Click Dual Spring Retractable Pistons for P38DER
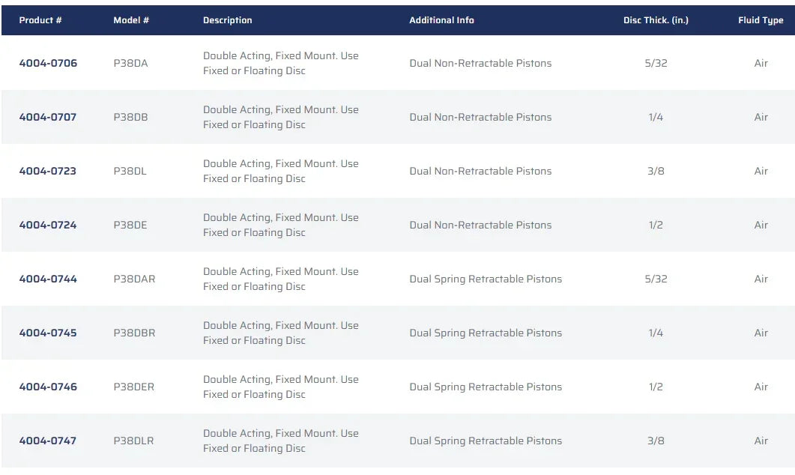This screenshot has width=795, height=475. 486,387
